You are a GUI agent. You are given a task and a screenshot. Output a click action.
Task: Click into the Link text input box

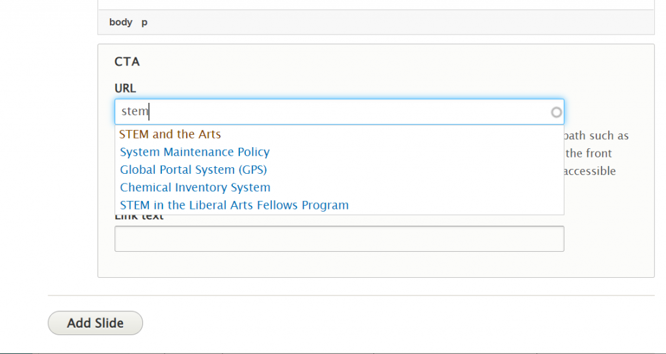pyautogui.click(x=339, y=238)
